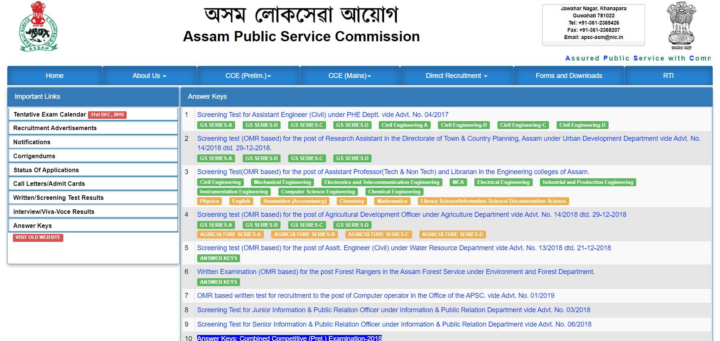Open Notifications in Important Links
Screen dimensions: 720x341
[93, 142]
